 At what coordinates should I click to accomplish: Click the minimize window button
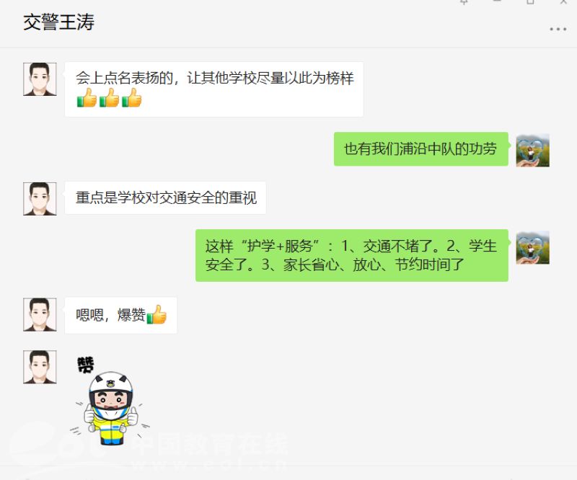point(497,1)
